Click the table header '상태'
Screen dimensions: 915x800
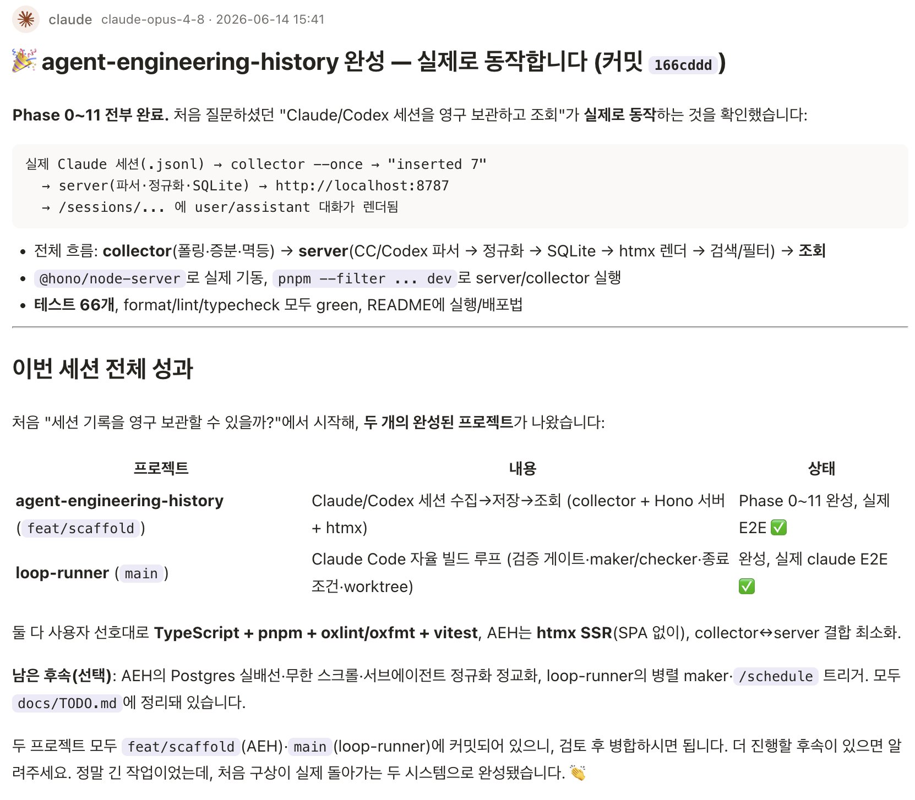[821, 468]
